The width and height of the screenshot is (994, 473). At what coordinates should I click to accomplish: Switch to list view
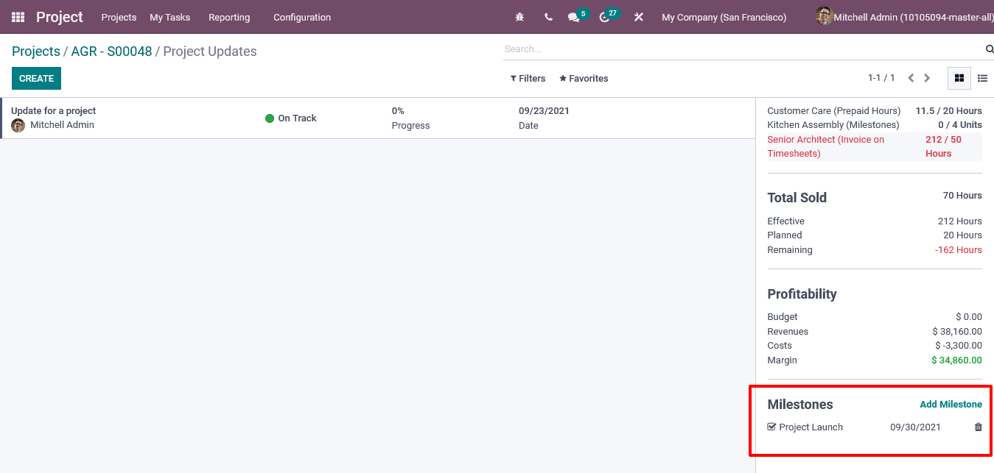[x=982, y=78]
